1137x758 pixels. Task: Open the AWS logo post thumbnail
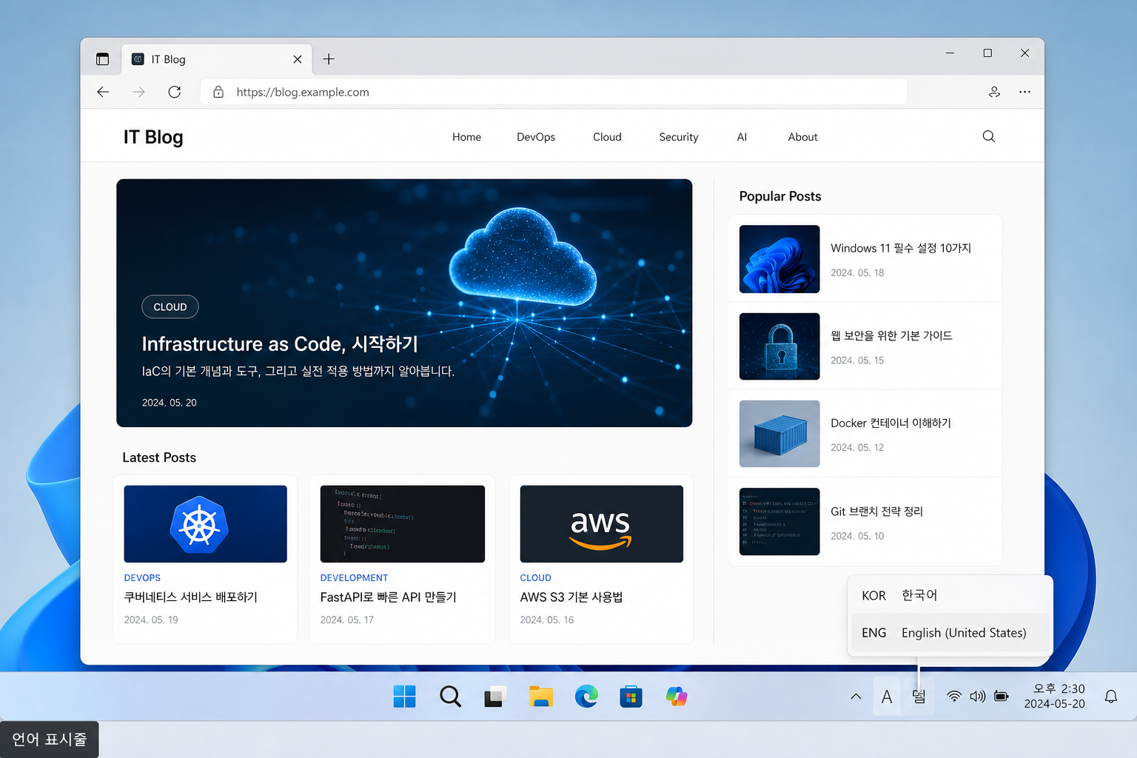pos(602,524)
